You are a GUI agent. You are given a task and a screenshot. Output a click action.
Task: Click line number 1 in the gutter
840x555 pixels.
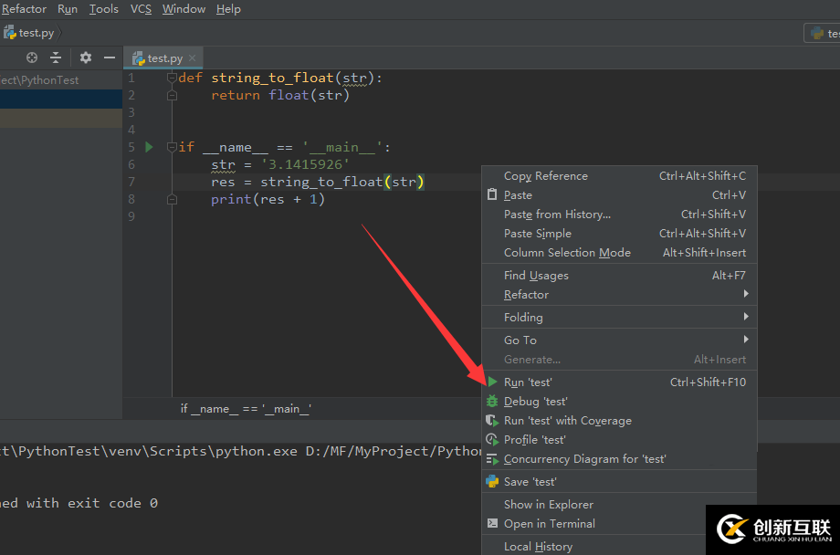(x=131, y=79)
